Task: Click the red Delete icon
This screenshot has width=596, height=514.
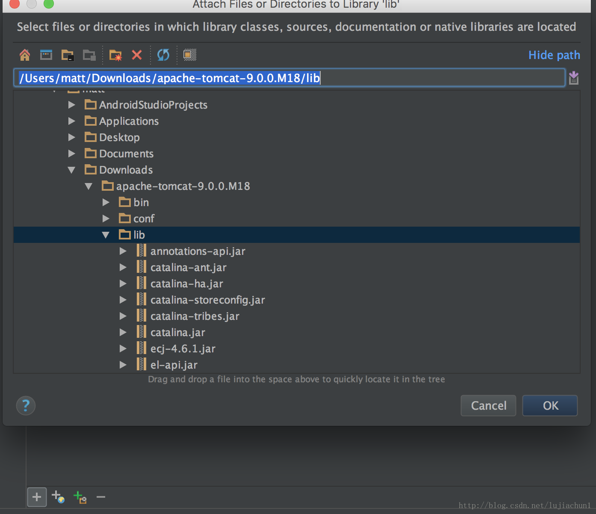Action: click(x=137, y=55)
